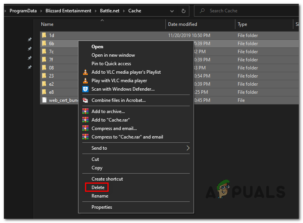Click the first pin icon in the Quick access sidebar

click(29, 39)
